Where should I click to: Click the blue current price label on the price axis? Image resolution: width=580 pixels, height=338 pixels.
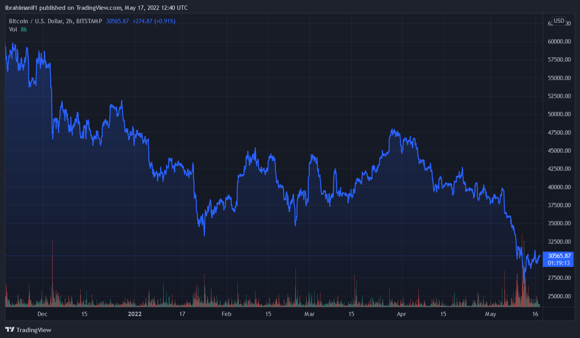[x=559, y=256]
